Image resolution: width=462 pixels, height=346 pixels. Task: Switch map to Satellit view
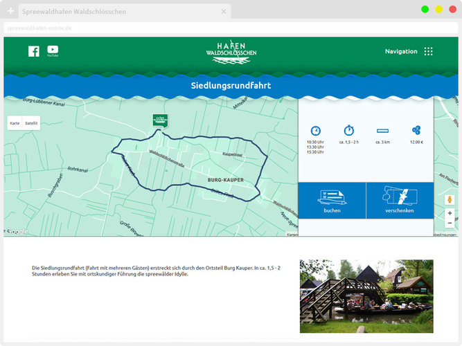31,123
